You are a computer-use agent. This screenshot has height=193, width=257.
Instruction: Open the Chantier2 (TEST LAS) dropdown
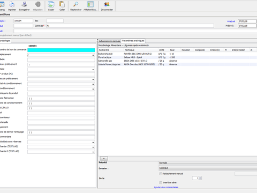tap(93, 152)
